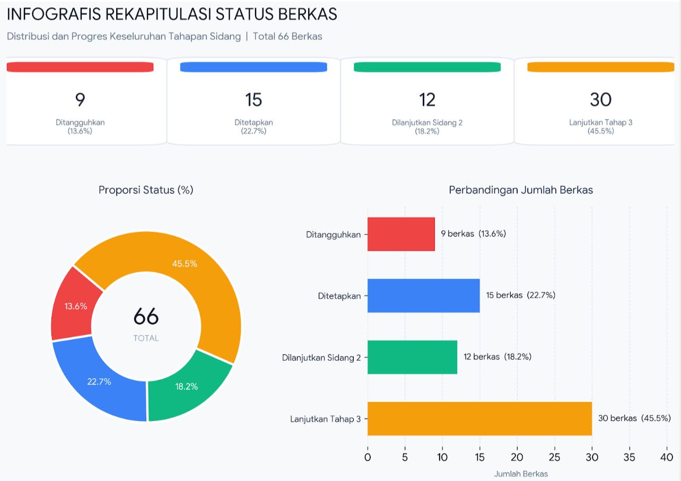The image size is (681, 481).
Task: Click the green Dilanjutkan Sidang 2 bar
Action: tap(412, 357)
